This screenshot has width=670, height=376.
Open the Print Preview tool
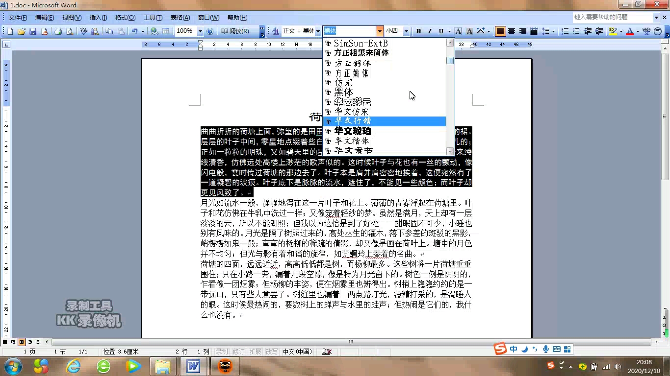coord(69,31)
